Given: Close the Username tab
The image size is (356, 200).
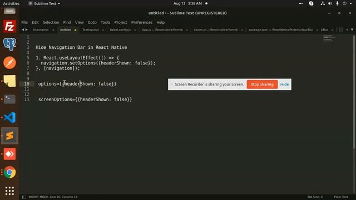Looking at the screenshot, I should 53,30.
